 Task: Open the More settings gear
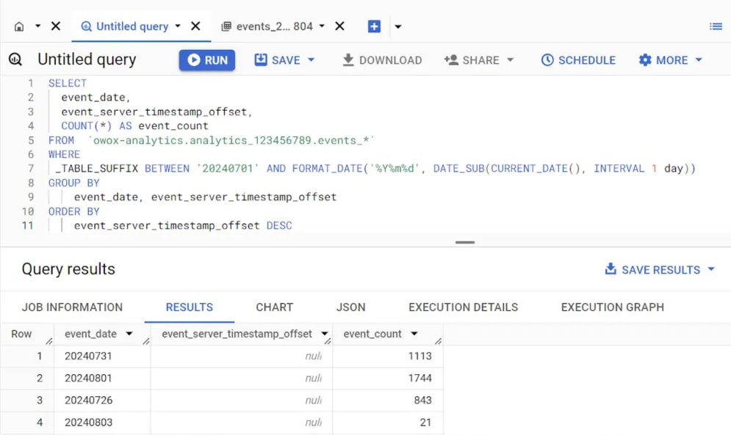pyautogui.click(x=645, y=60)
